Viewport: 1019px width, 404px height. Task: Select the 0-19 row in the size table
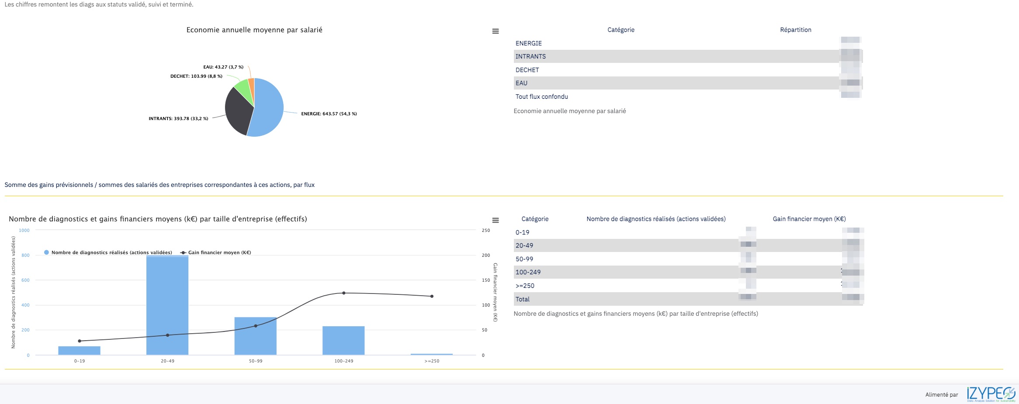[689, 232]
